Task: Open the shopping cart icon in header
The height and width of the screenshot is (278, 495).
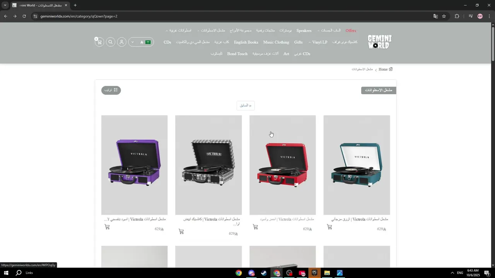Action: (99, 42)
